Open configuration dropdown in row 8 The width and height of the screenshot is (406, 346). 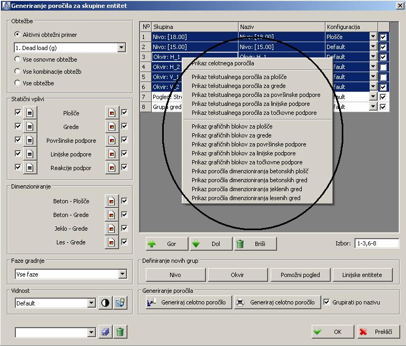[373, 107]
